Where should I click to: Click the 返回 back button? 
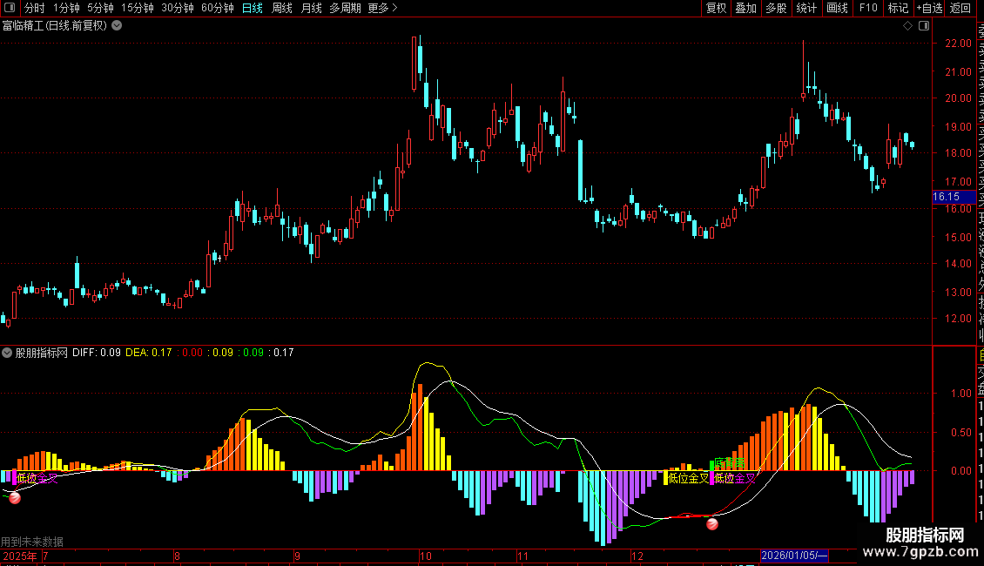[960, 8]
